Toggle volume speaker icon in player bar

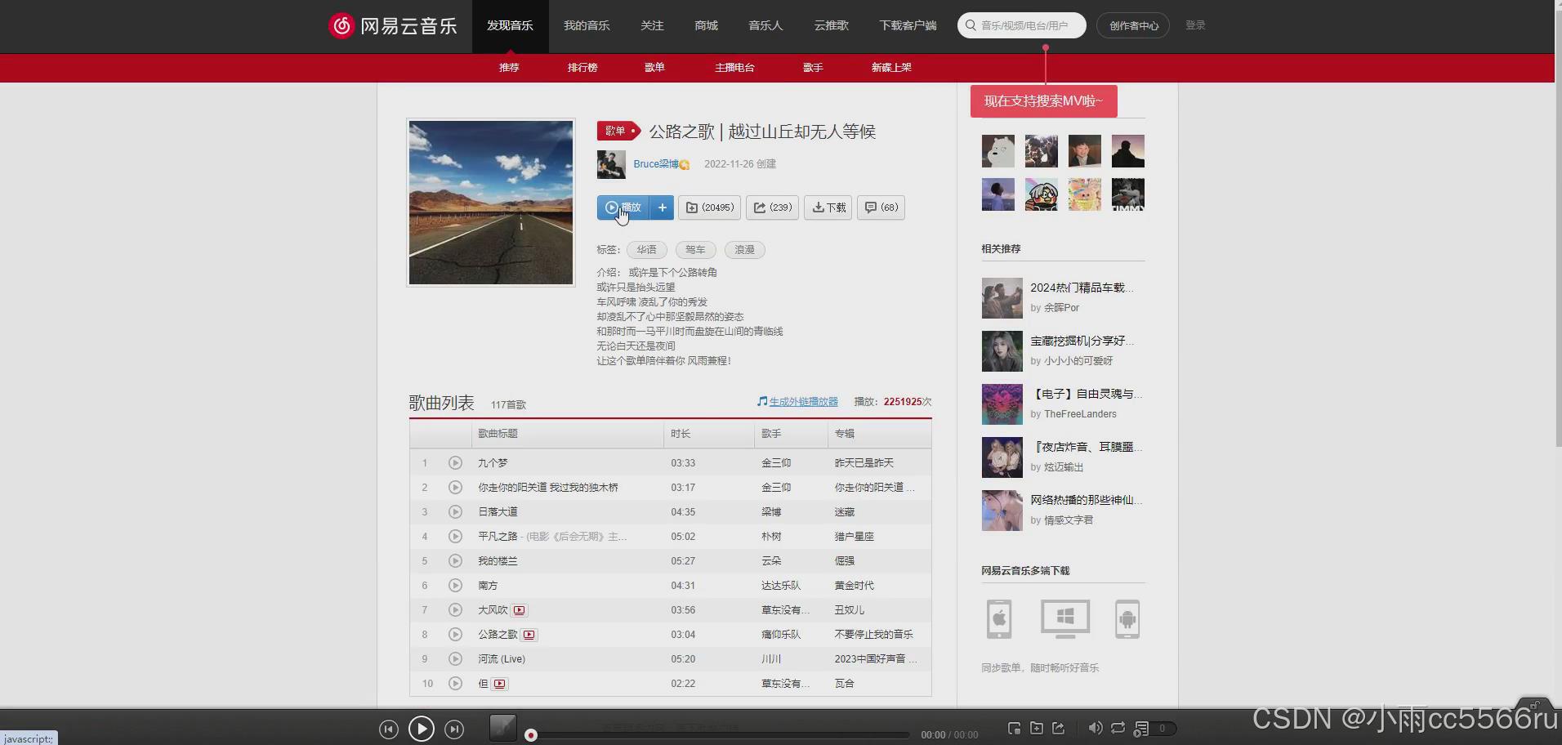coord(1096,728)
